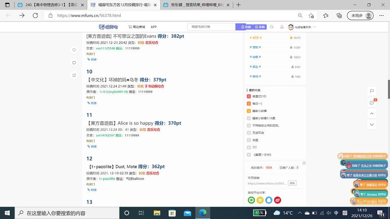Viewport: 390px width, 219px height.
Task: Open the floating messages icon with badge 9
Action: 372,103
